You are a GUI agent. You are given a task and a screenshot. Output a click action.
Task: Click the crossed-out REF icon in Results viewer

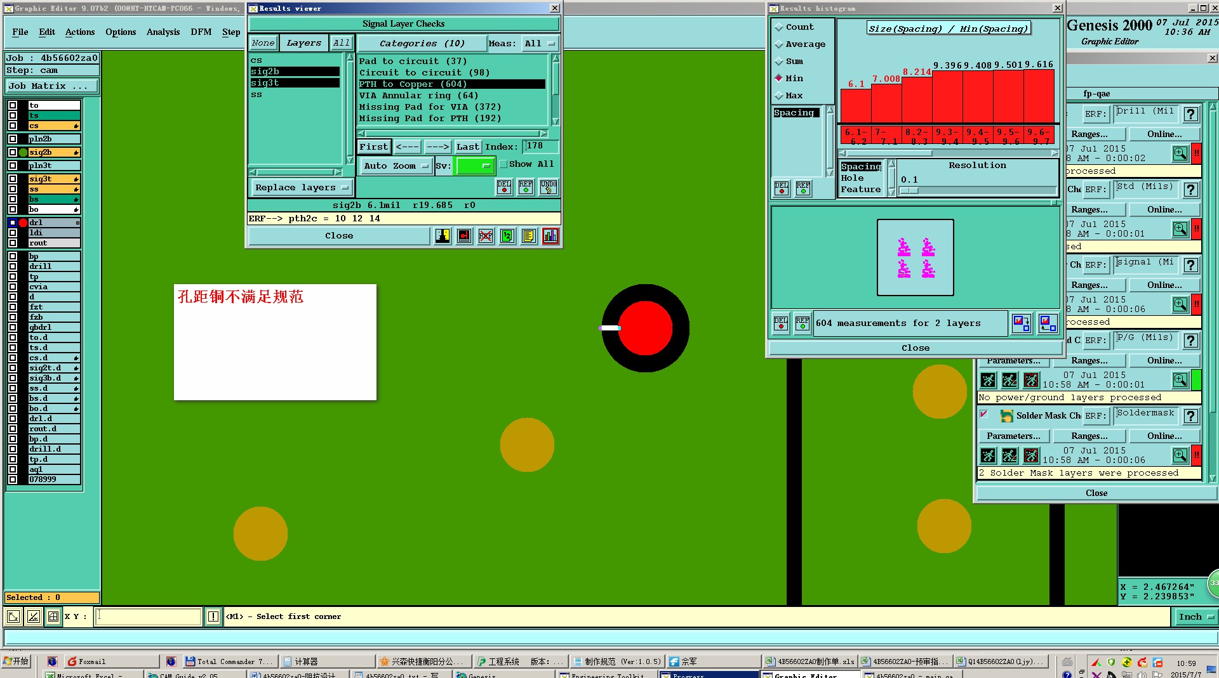pos(486,236)
